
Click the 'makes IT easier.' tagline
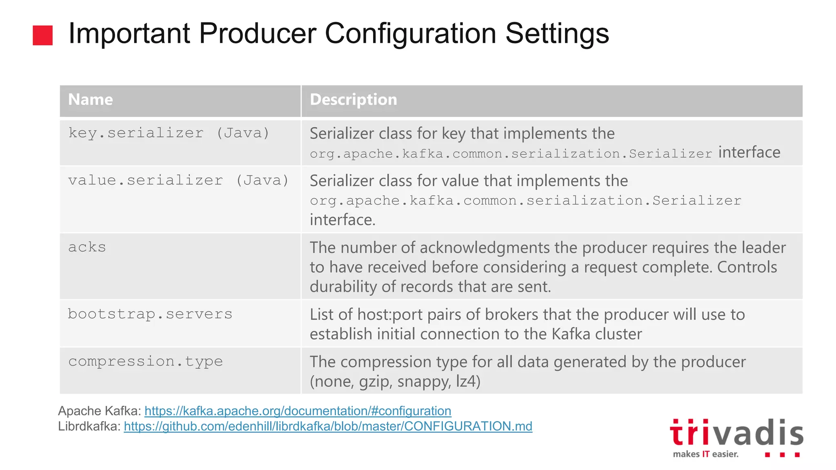pos(705,454)
